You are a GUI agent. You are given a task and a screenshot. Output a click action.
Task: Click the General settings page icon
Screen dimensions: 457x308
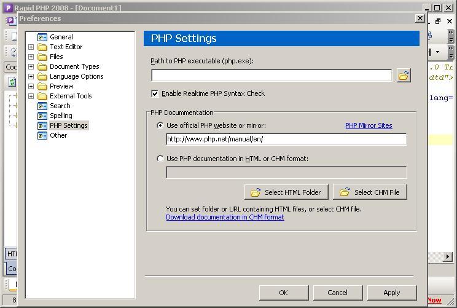(42, 37)
